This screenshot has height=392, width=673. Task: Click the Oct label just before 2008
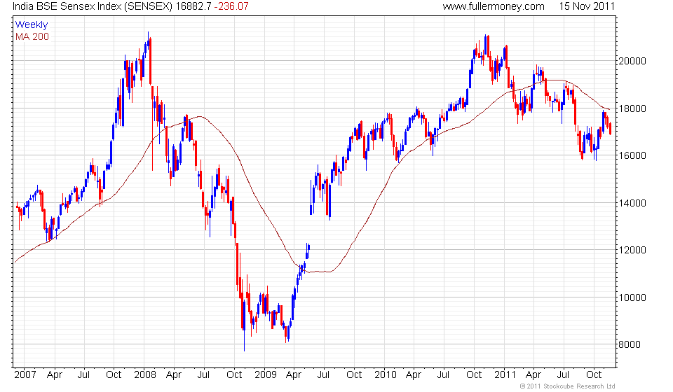pos(114,375)
